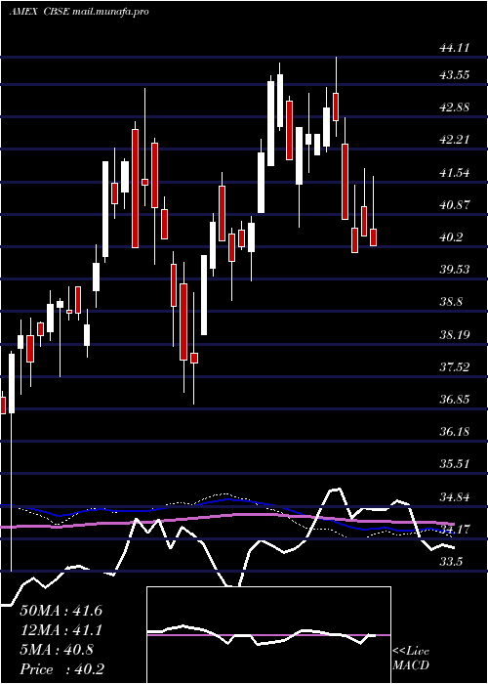Viewport: 488px width, 684px height.
Task: Click the 42.21 price axis label
Action: pos(455,140)
